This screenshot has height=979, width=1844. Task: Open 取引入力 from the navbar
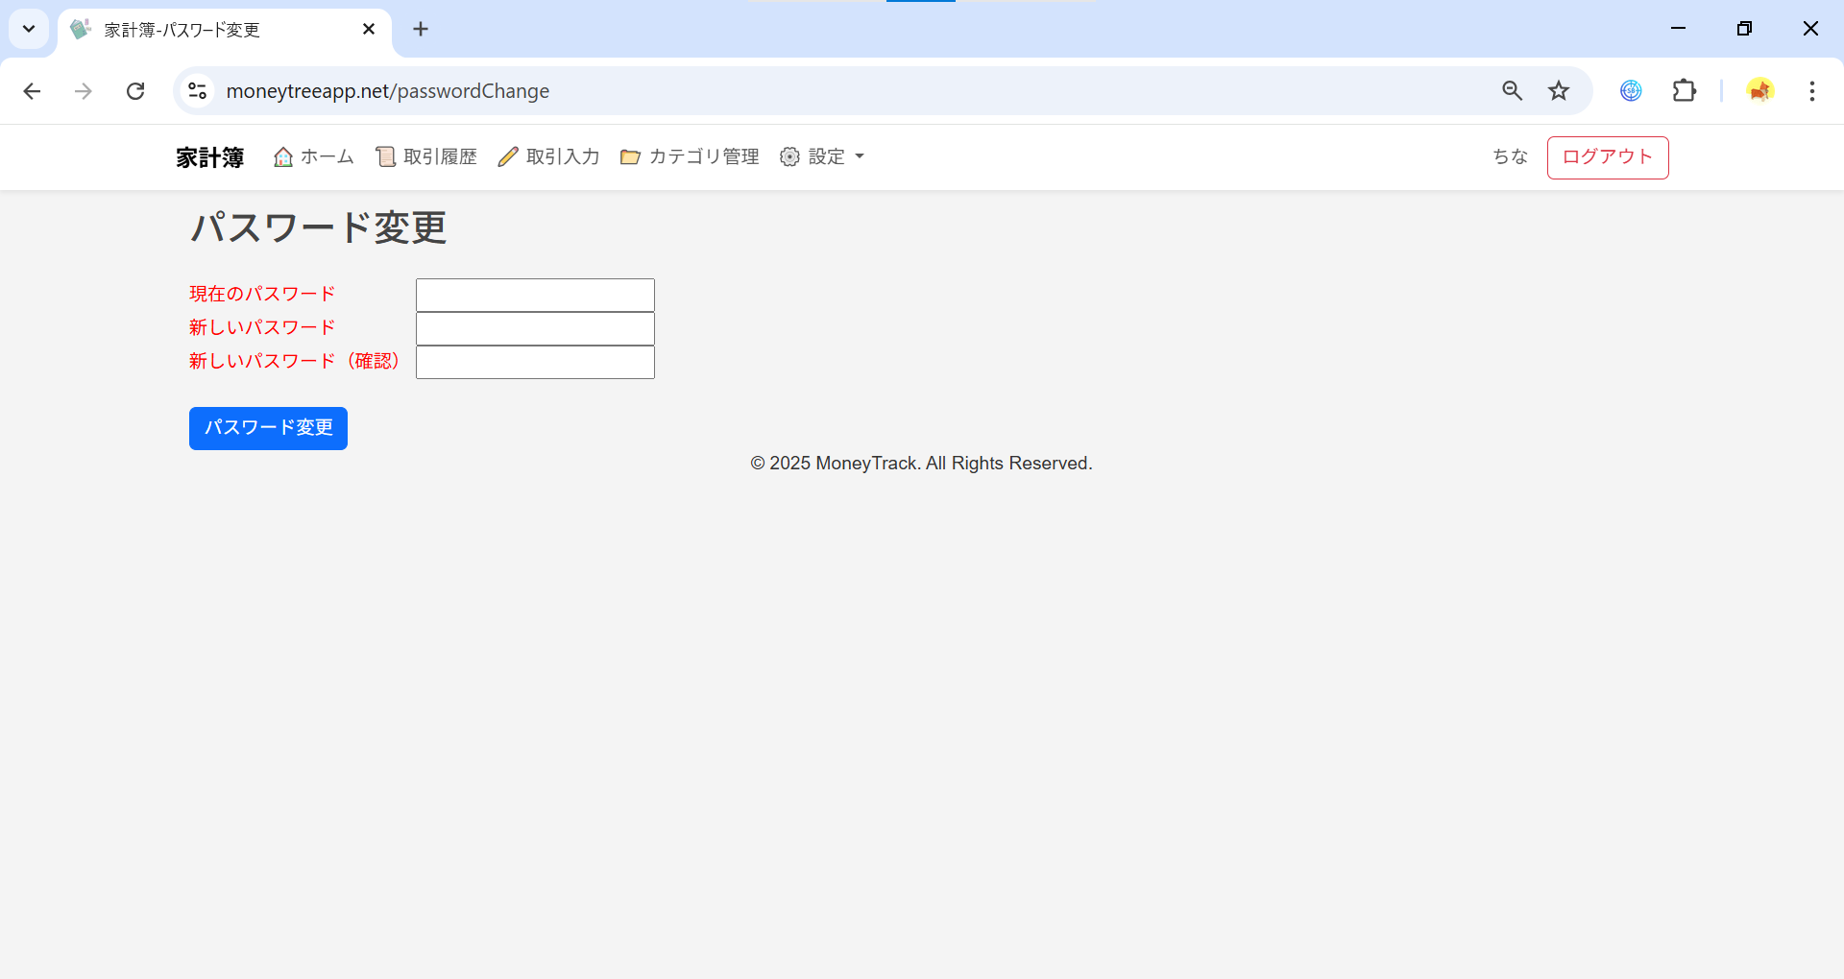(x=549, y=156)
